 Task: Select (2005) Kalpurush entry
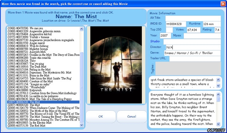pos(43,90)
